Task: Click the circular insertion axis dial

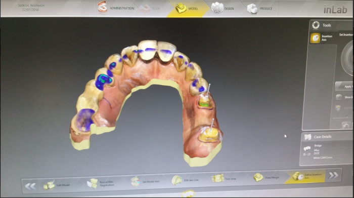Action: 348,58
